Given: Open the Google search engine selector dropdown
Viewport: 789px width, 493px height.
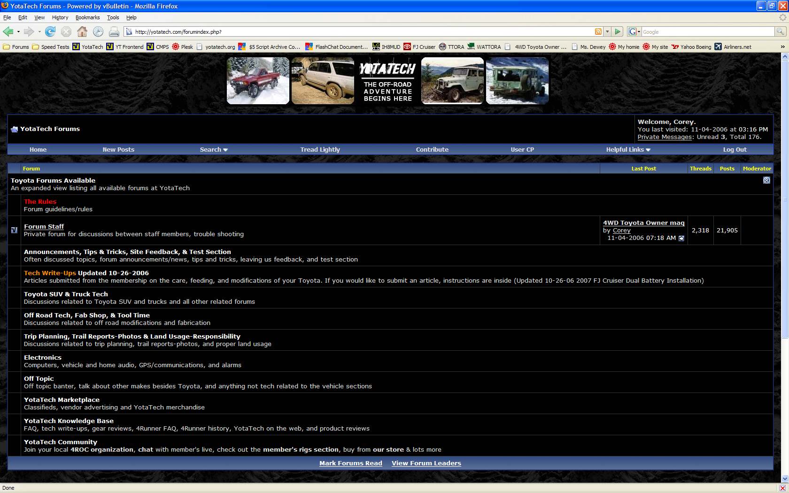Looking at the screenshot, I should (x=634, y=31).
